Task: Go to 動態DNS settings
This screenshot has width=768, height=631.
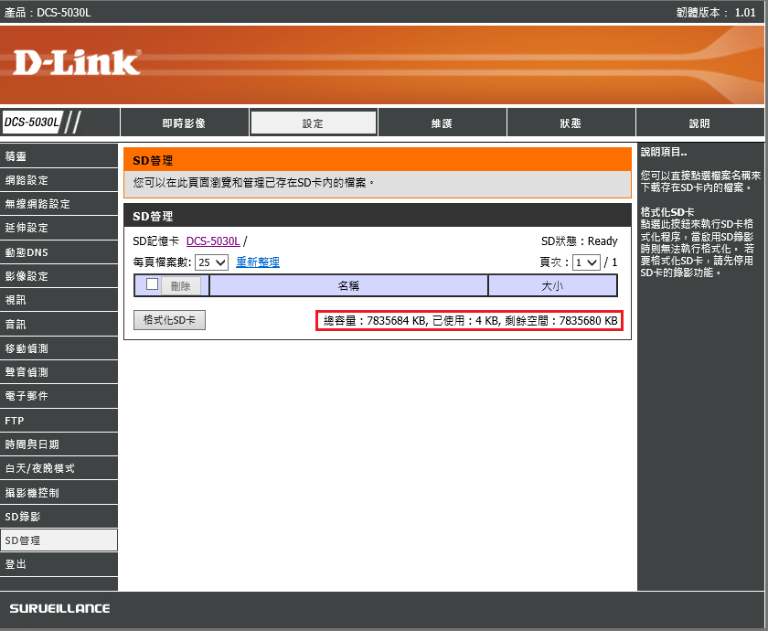Action: (59, 252)
